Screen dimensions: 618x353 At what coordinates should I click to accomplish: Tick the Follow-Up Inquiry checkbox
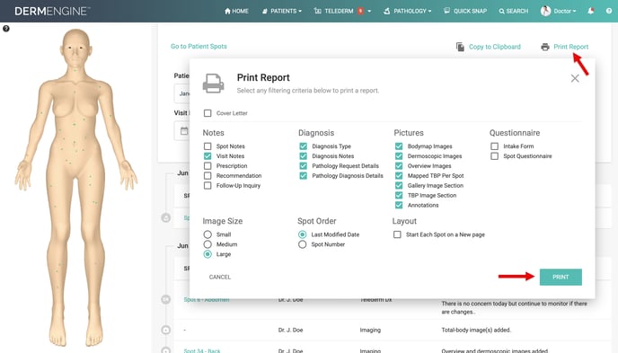pos(207,186)
